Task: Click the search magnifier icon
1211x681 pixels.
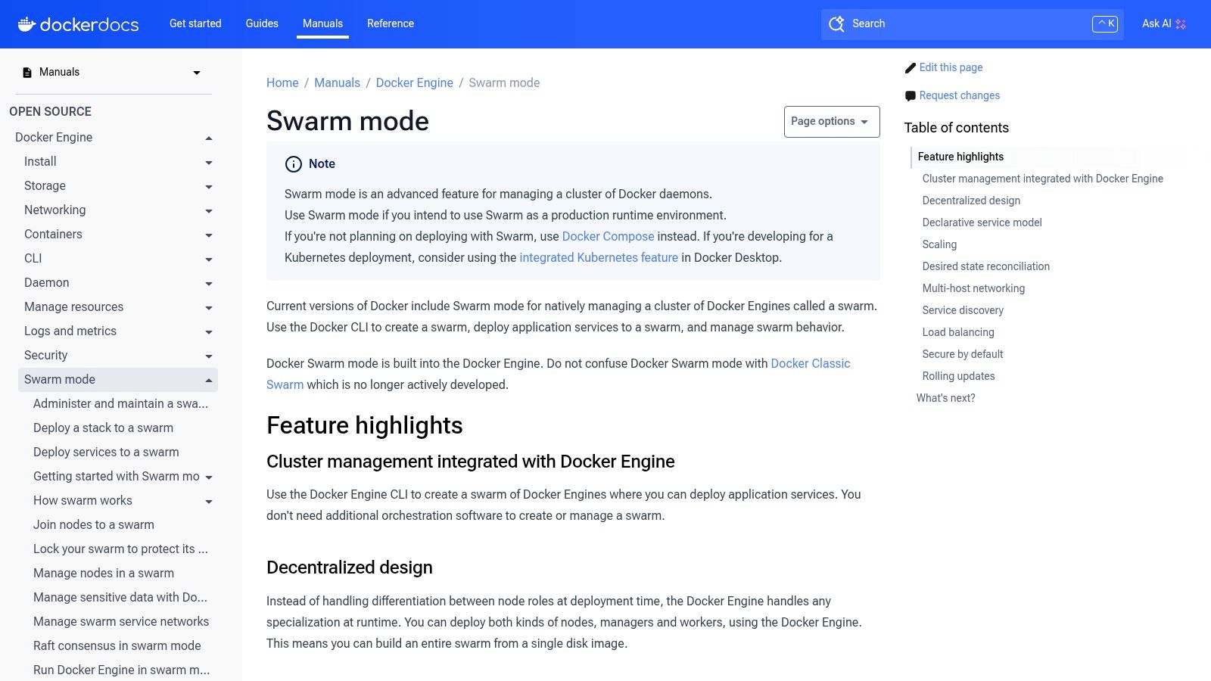Action: coord(836,24)
